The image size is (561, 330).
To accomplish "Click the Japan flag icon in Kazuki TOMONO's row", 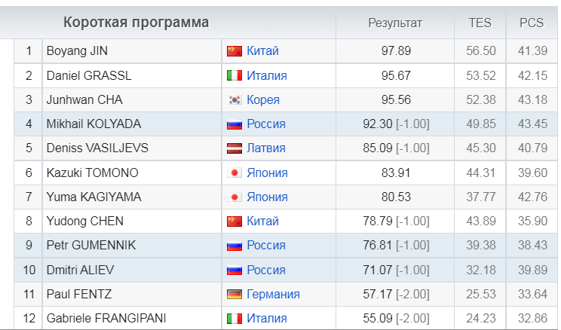I will [235, 173].
